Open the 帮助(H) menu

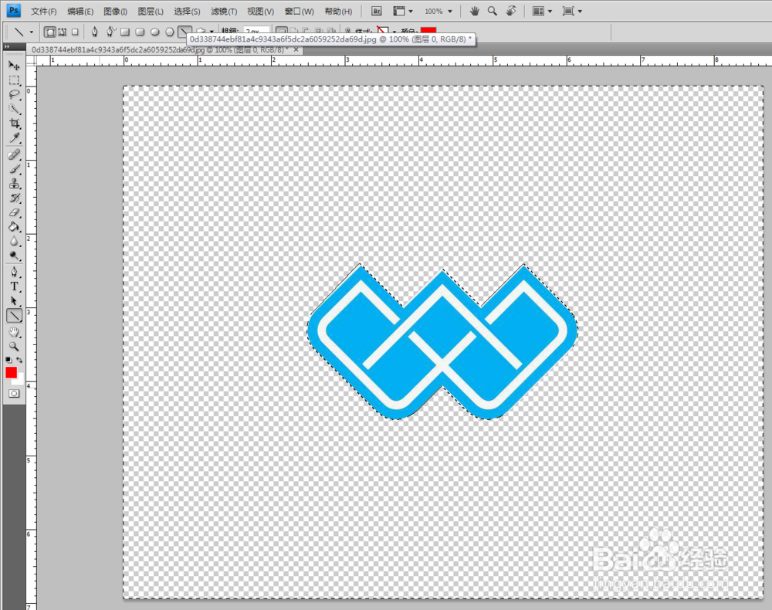338,12
